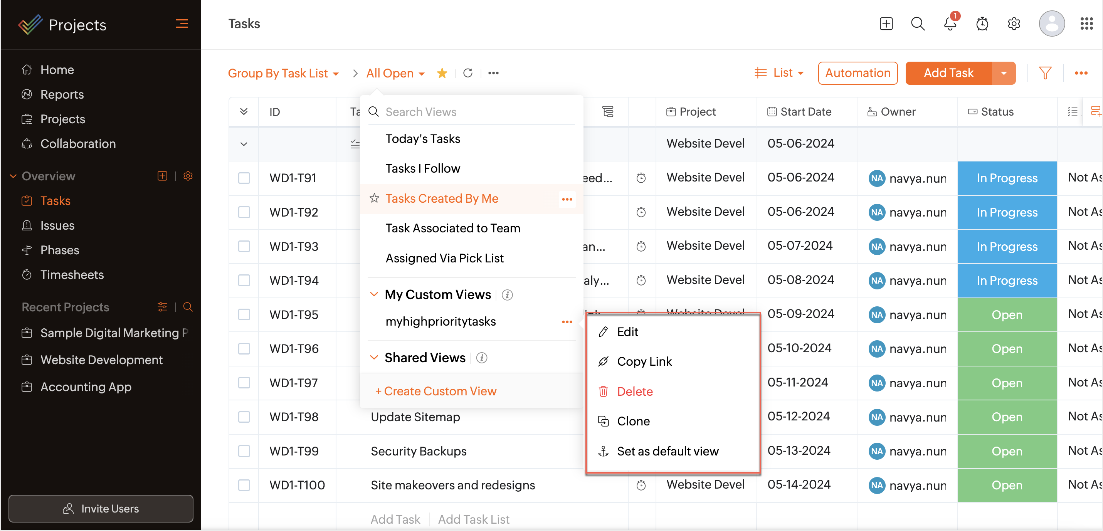Open the timer stopwatch icon in header
This screenshot has height=531, width=1103.
982,24
